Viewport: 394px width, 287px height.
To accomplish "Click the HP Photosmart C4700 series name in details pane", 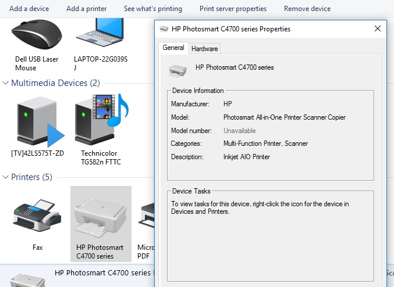I will point(102,272).
